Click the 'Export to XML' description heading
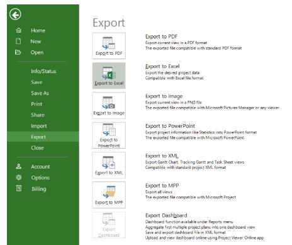The width and height of the screenshot is (292, 245). point(162,156)
